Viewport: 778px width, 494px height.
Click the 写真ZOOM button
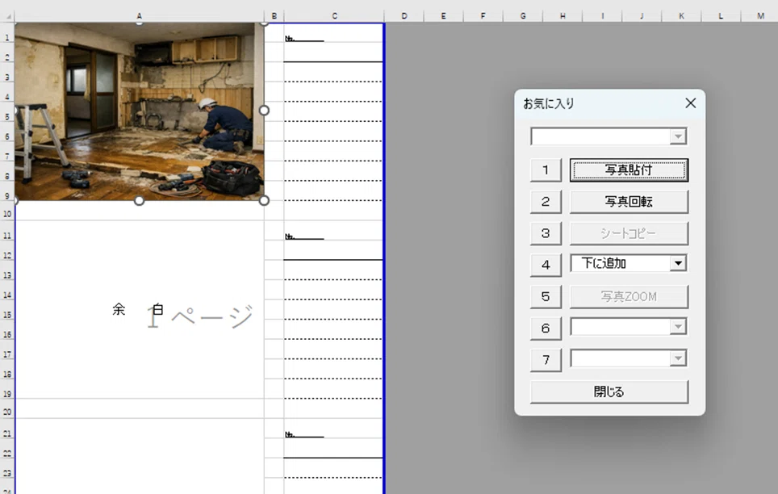point(629,296)
